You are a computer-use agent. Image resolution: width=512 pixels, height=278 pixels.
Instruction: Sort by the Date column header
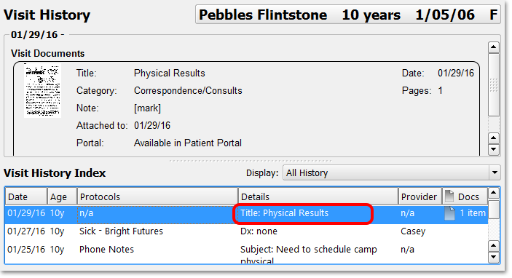click(x=26, y=196)
